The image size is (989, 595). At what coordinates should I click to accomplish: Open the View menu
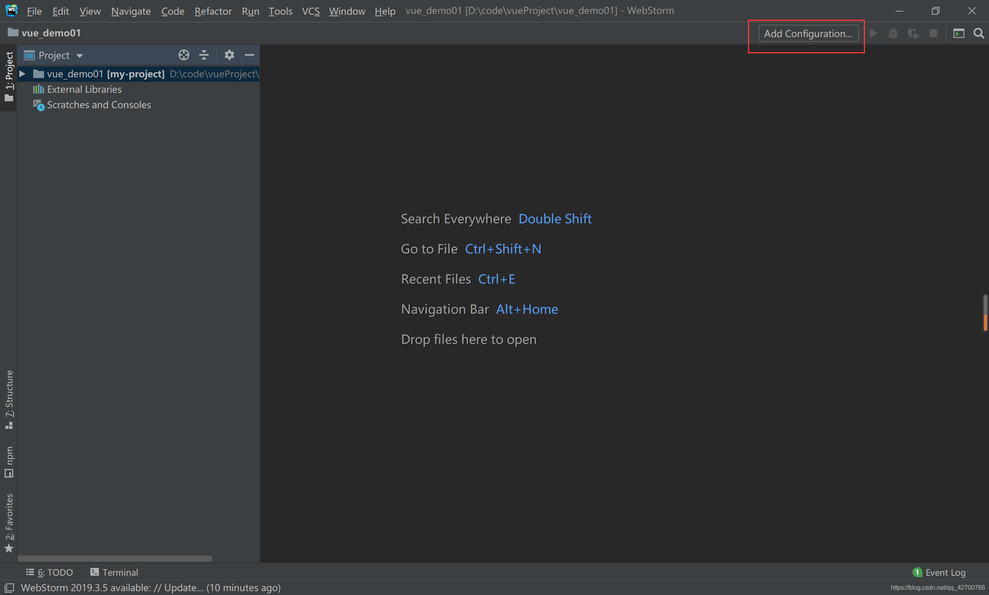90,11
